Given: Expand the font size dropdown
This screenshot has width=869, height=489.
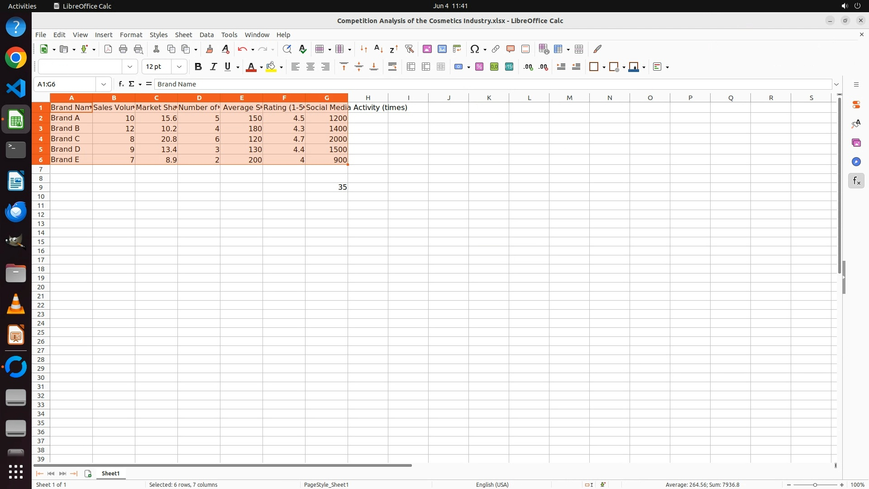Looking at the screenshot, I should coord(179,67).
